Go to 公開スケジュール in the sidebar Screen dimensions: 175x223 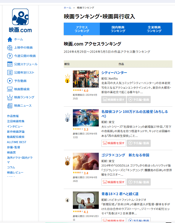pyautogui.click(x=26, y=64)
